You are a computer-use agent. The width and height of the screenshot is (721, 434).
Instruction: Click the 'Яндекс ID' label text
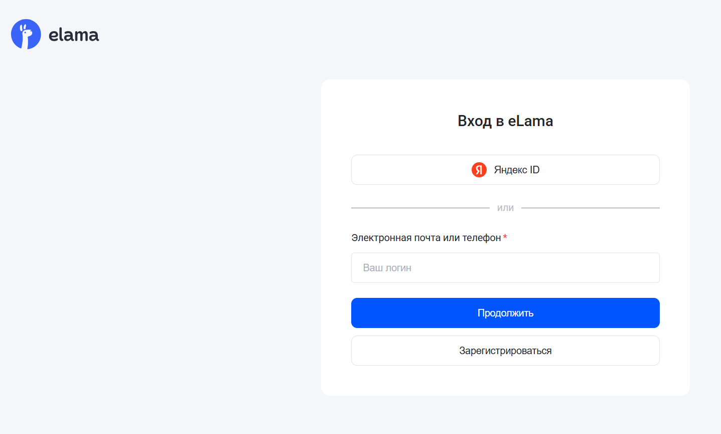[x=517, y=170]
